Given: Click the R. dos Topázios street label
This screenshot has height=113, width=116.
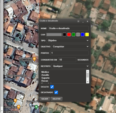Looking at the screenshot, I should [14, 41].
